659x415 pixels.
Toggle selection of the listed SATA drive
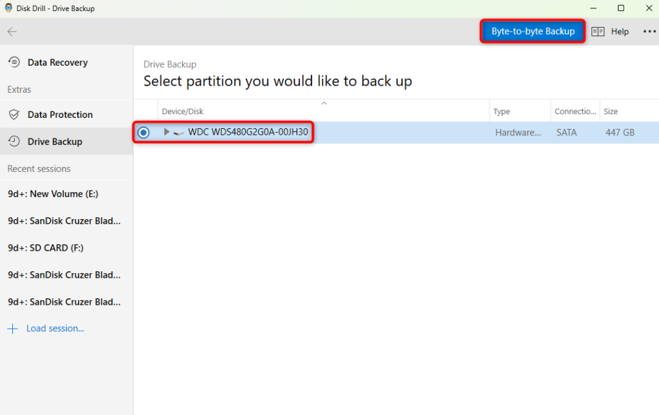click(x=143, y=132)
